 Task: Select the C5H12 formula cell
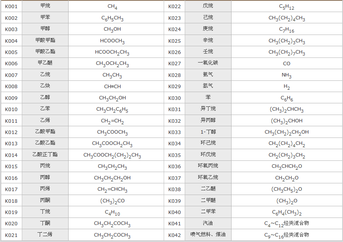[286, 7]
